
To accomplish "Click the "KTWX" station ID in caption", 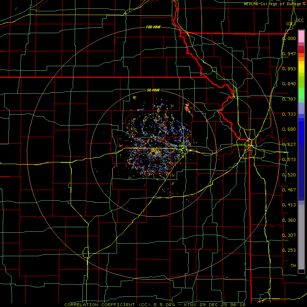I will 190,305.
